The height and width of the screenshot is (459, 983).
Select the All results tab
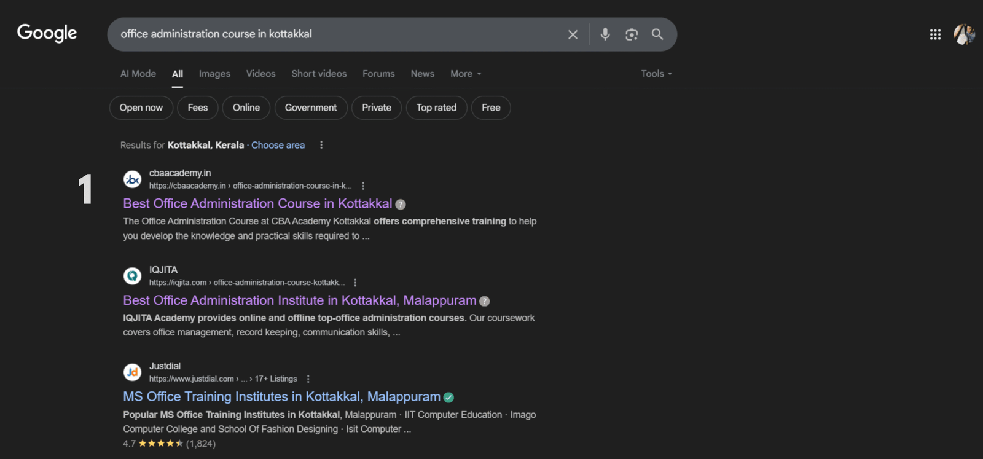coord(178,74)
